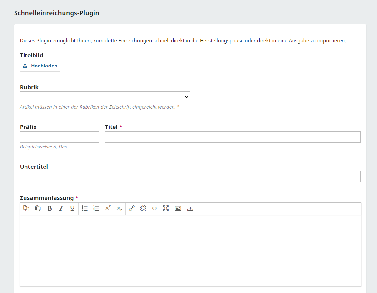Open the source code view
The width and height of the screenshot is (377, 293).
(x=154, y=208)
